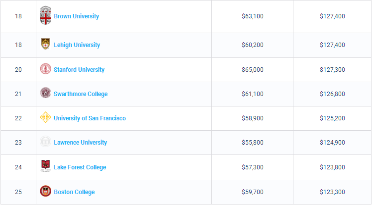This screenshot has height=205, width=372.
Task: Click Swarthmore's $126,800 mid-career pay value
Action: pyautogui.click(x=332, y=94)
